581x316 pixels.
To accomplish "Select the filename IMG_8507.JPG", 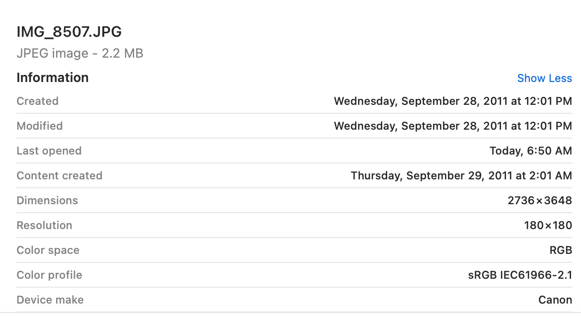I will [69, 31].
